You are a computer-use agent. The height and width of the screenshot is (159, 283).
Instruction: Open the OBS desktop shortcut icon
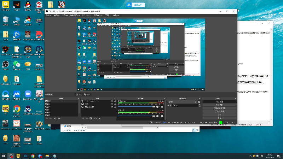click(x=6, y=65)
